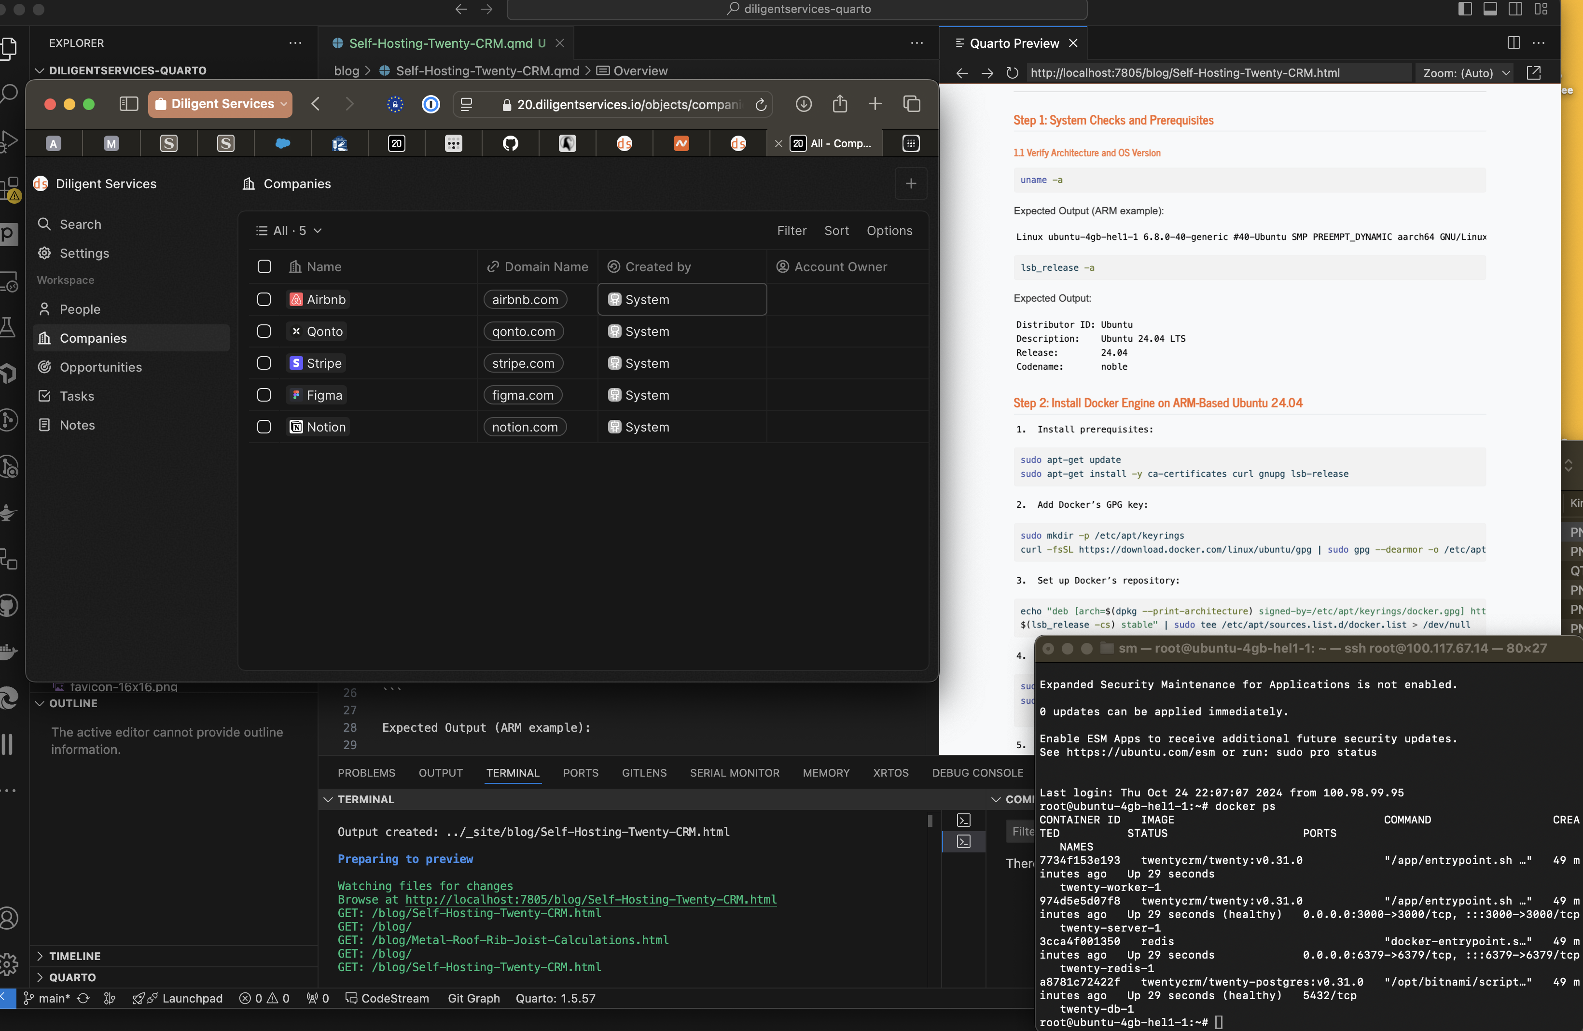Switch to OUTPUT panel tab
The image size is (1583, 1031).
pyautogui.click(x=440, y=773)
